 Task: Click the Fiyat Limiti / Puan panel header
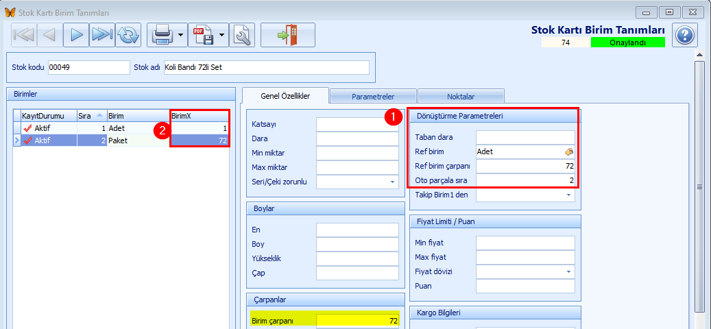[x=495, y=222]
